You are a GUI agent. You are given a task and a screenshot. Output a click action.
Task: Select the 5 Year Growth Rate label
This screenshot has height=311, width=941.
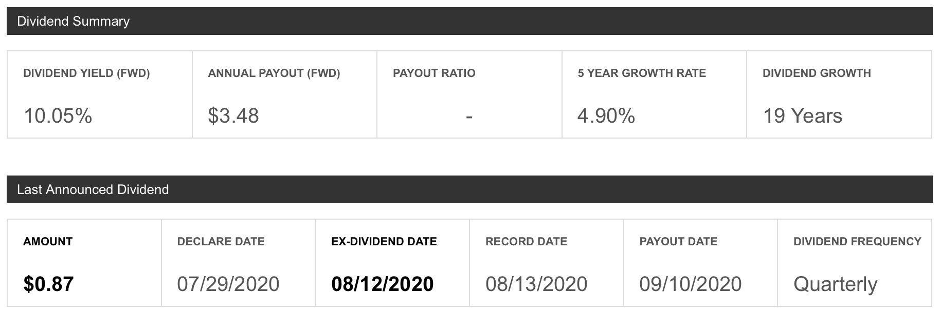(642, 73)
